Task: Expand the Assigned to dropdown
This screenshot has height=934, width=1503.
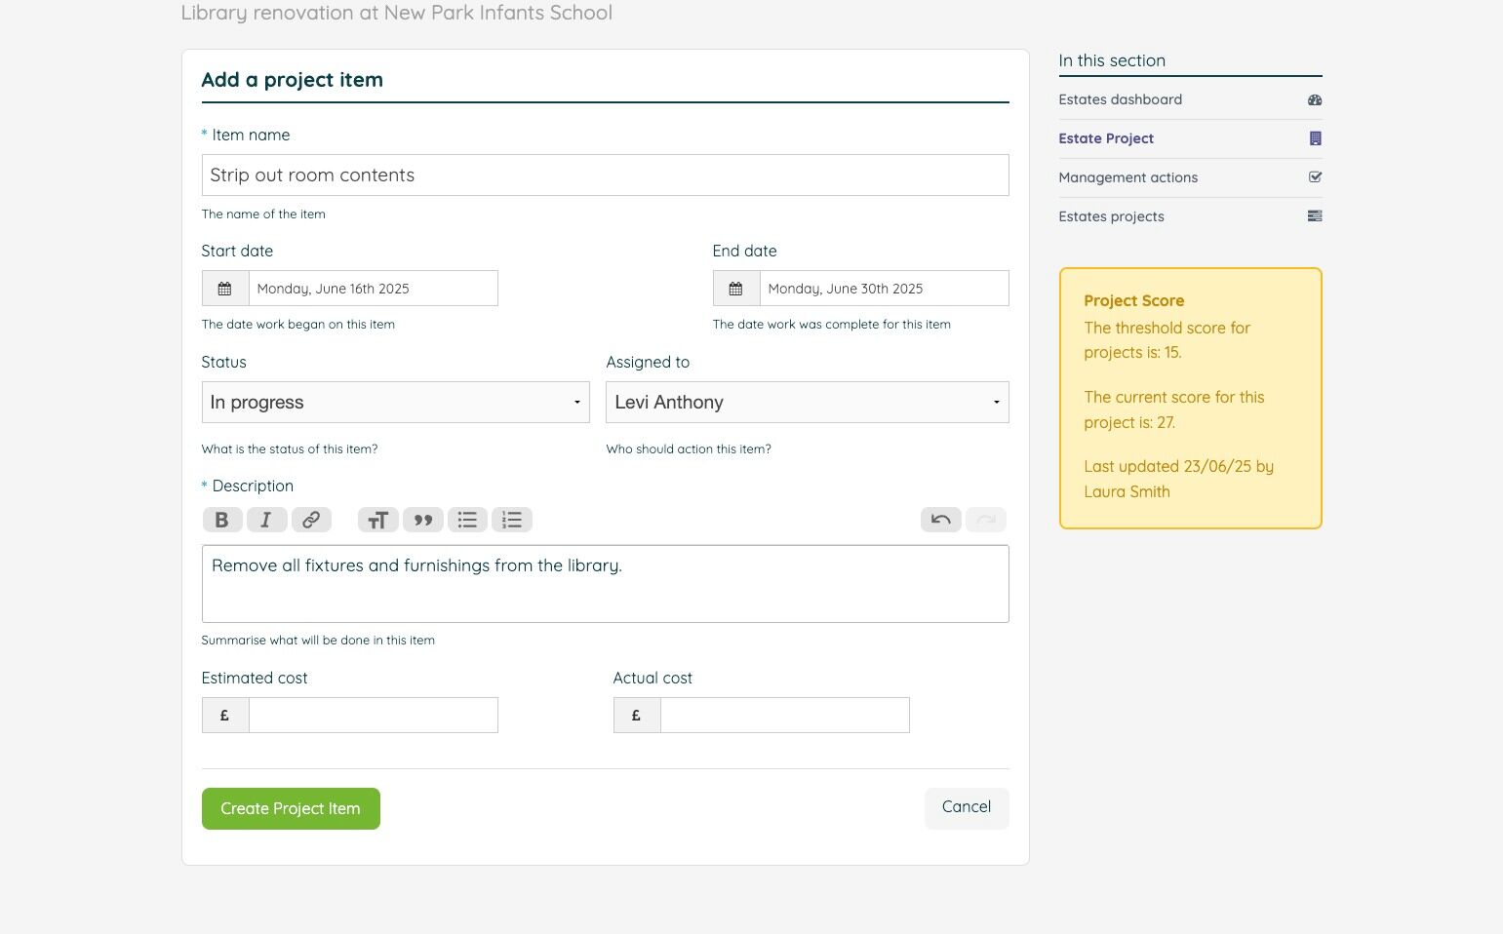Action: tap(807, 403)
